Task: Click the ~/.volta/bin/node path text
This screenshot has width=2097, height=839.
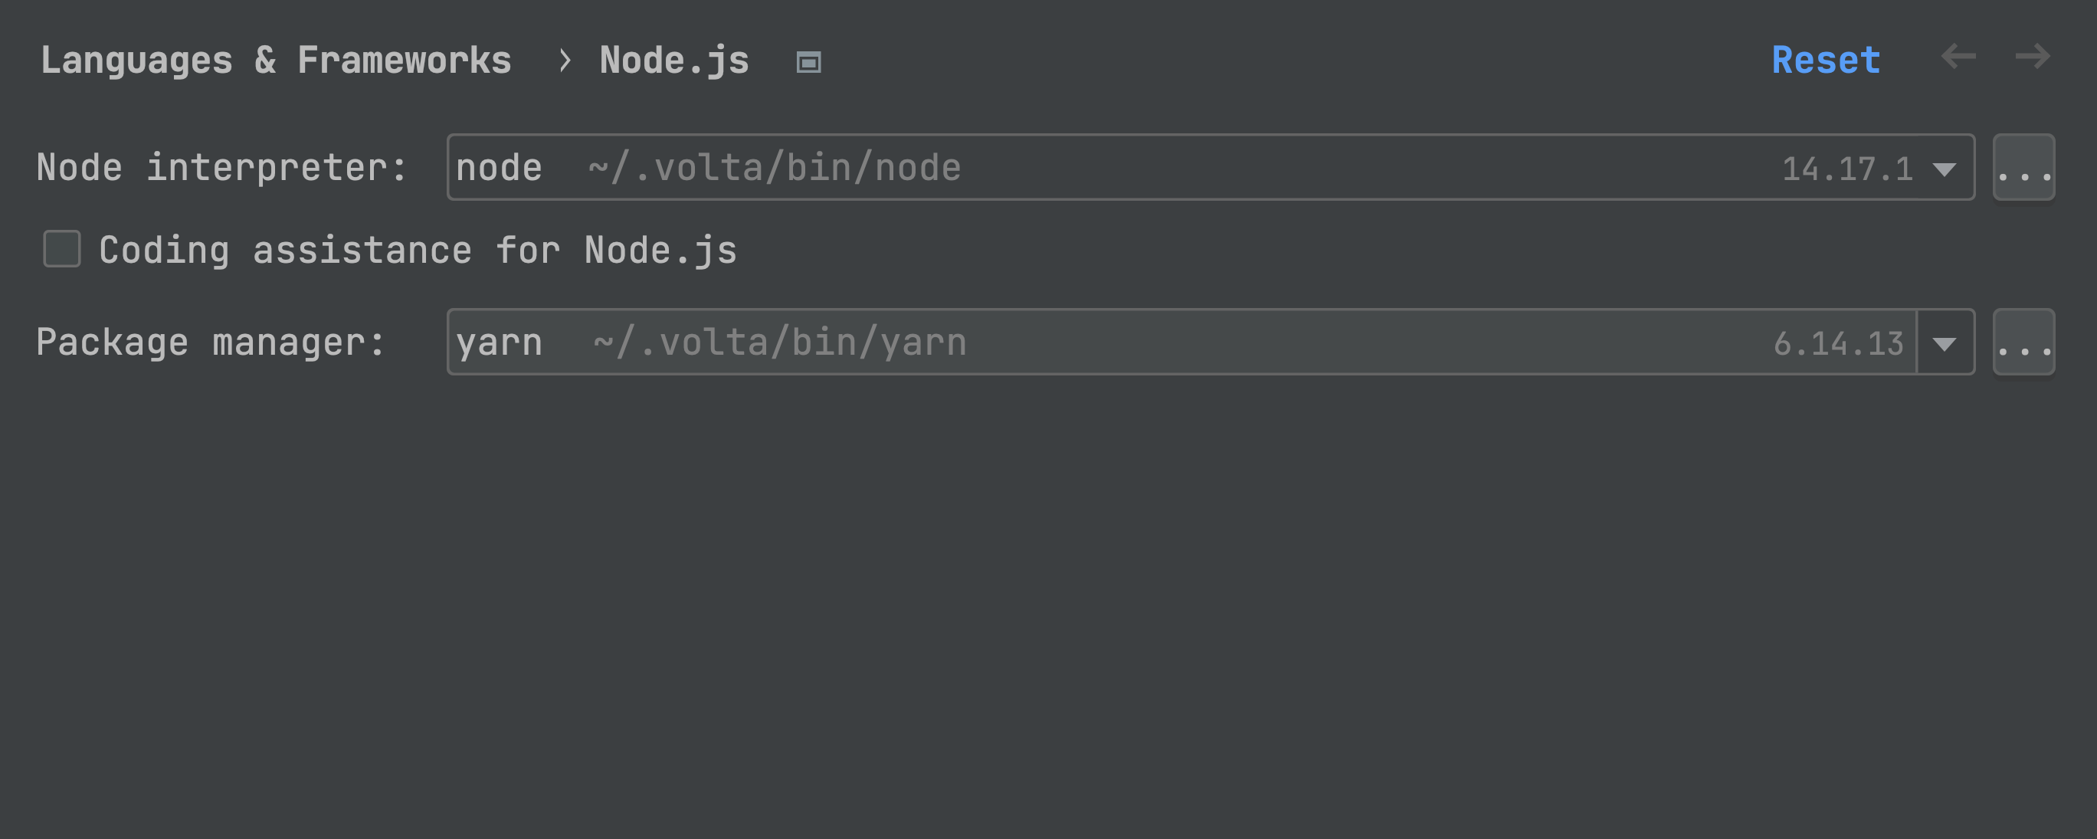Action: [x=773, y=168]
